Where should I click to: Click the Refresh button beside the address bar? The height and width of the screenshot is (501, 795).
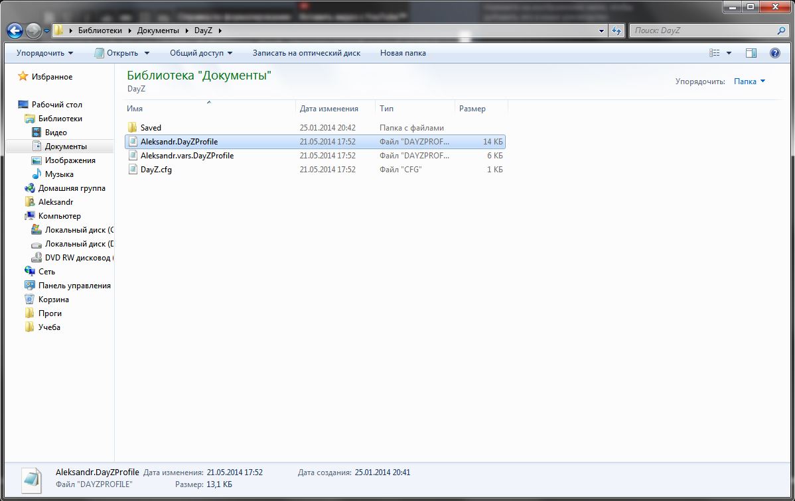click(x=616, y=30)
